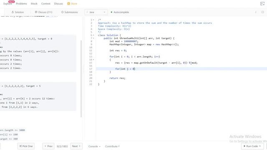Open the Explore page
Image resolution: width=267 pixels, height=150 pixels.
click(x=8, y=4)
